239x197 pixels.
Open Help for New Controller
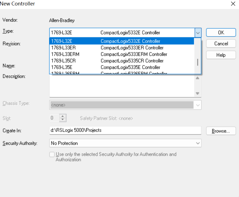coord(221,55)
